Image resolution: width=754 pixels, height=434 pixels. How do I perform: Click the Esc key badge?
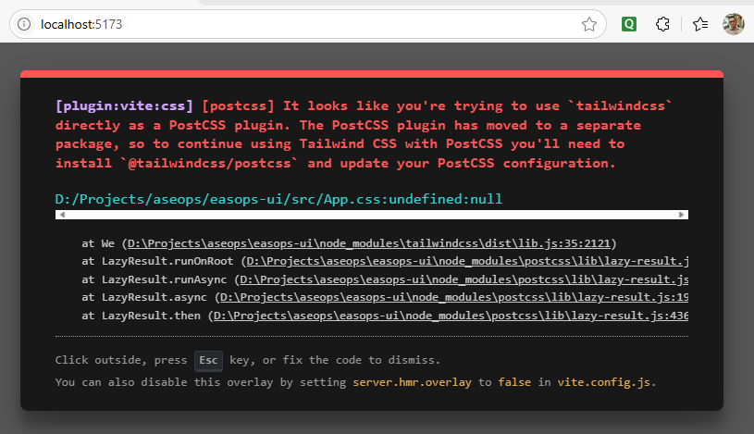coord(208,360)
